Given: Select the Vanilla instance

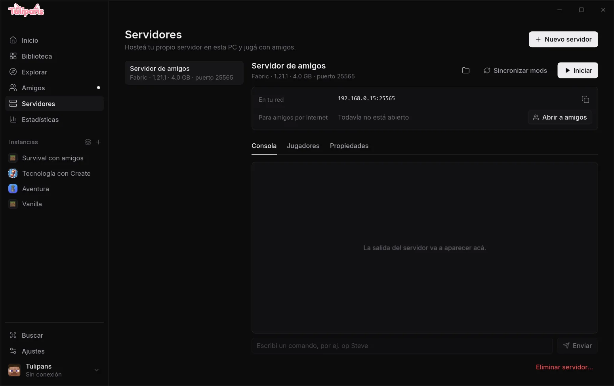Looking at the screenshot, I should pyautogui.click(x=54, y=204).
